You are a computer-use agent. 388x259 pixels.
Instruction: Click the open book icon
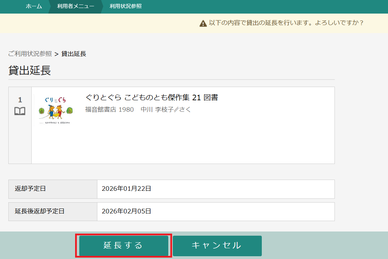pos(20,111)
